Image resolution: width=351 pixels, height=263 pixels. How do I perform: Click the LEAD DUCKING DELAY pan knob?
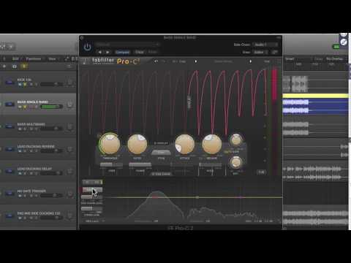(70, 172)
